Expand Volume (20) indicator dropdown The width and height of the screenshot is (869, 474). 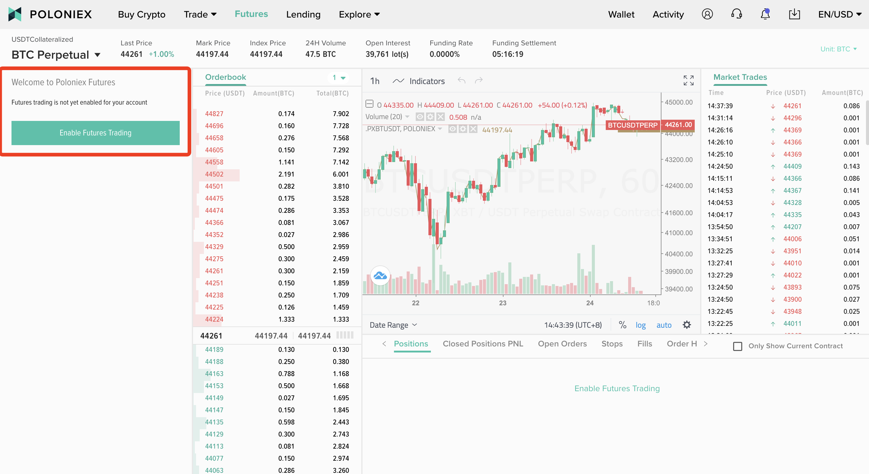[x=408, y=117]
